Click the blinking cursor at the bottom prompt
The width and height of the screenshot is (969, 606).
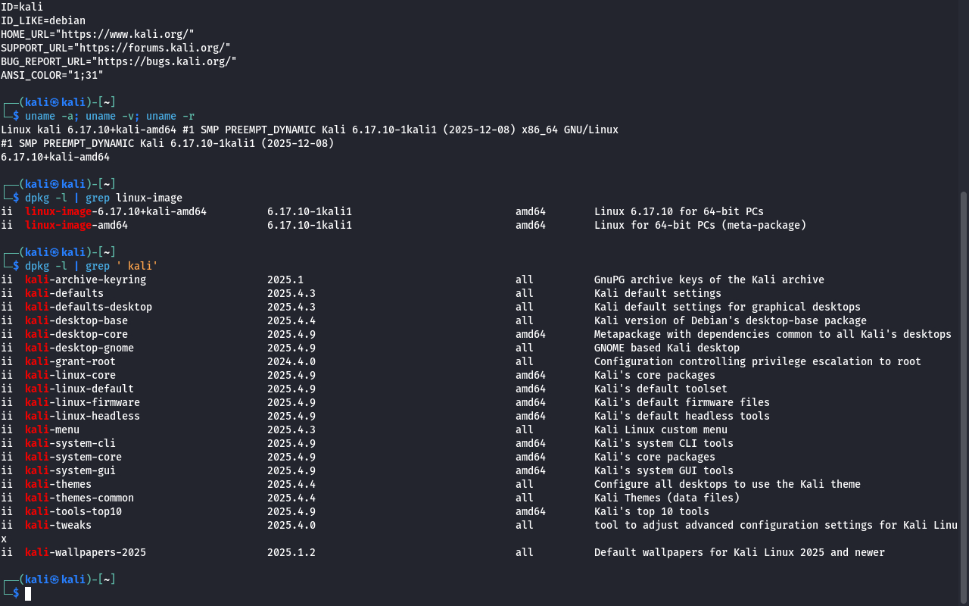point(28,594)
